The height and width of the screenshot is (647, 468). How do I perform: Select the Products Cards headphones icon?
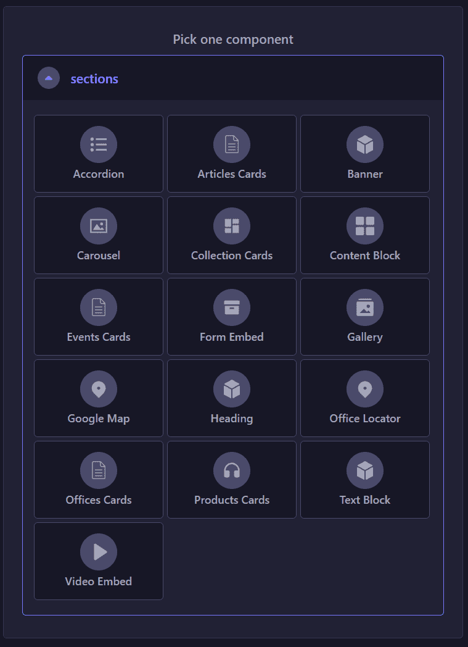point(231,470)
